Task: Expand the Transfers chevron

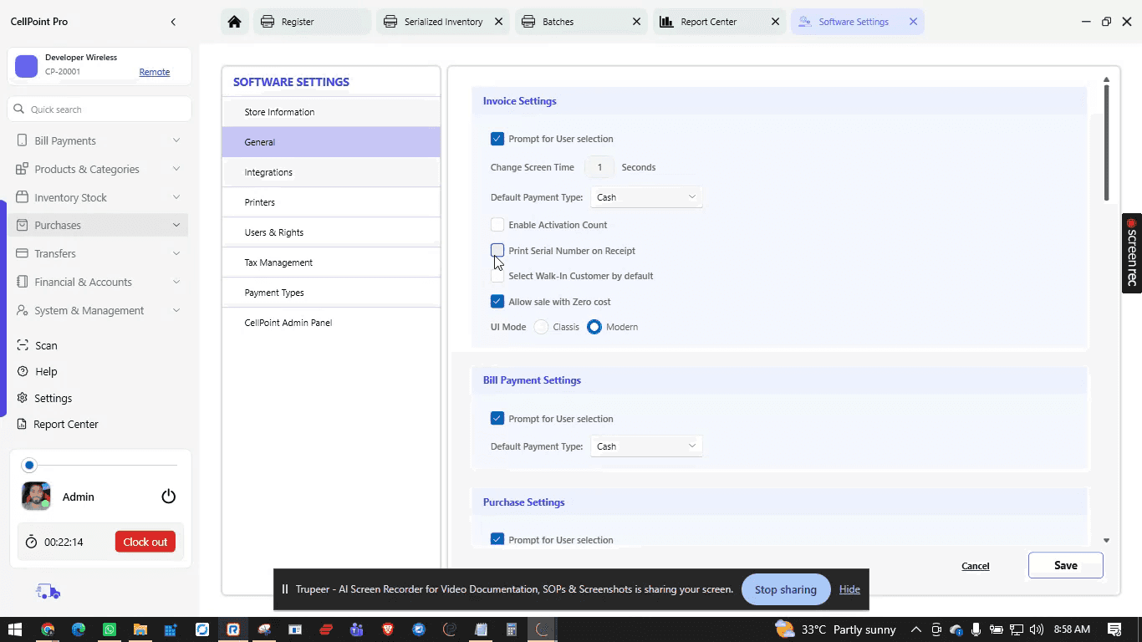Action: pyautogui.click(x=176, y=253)
